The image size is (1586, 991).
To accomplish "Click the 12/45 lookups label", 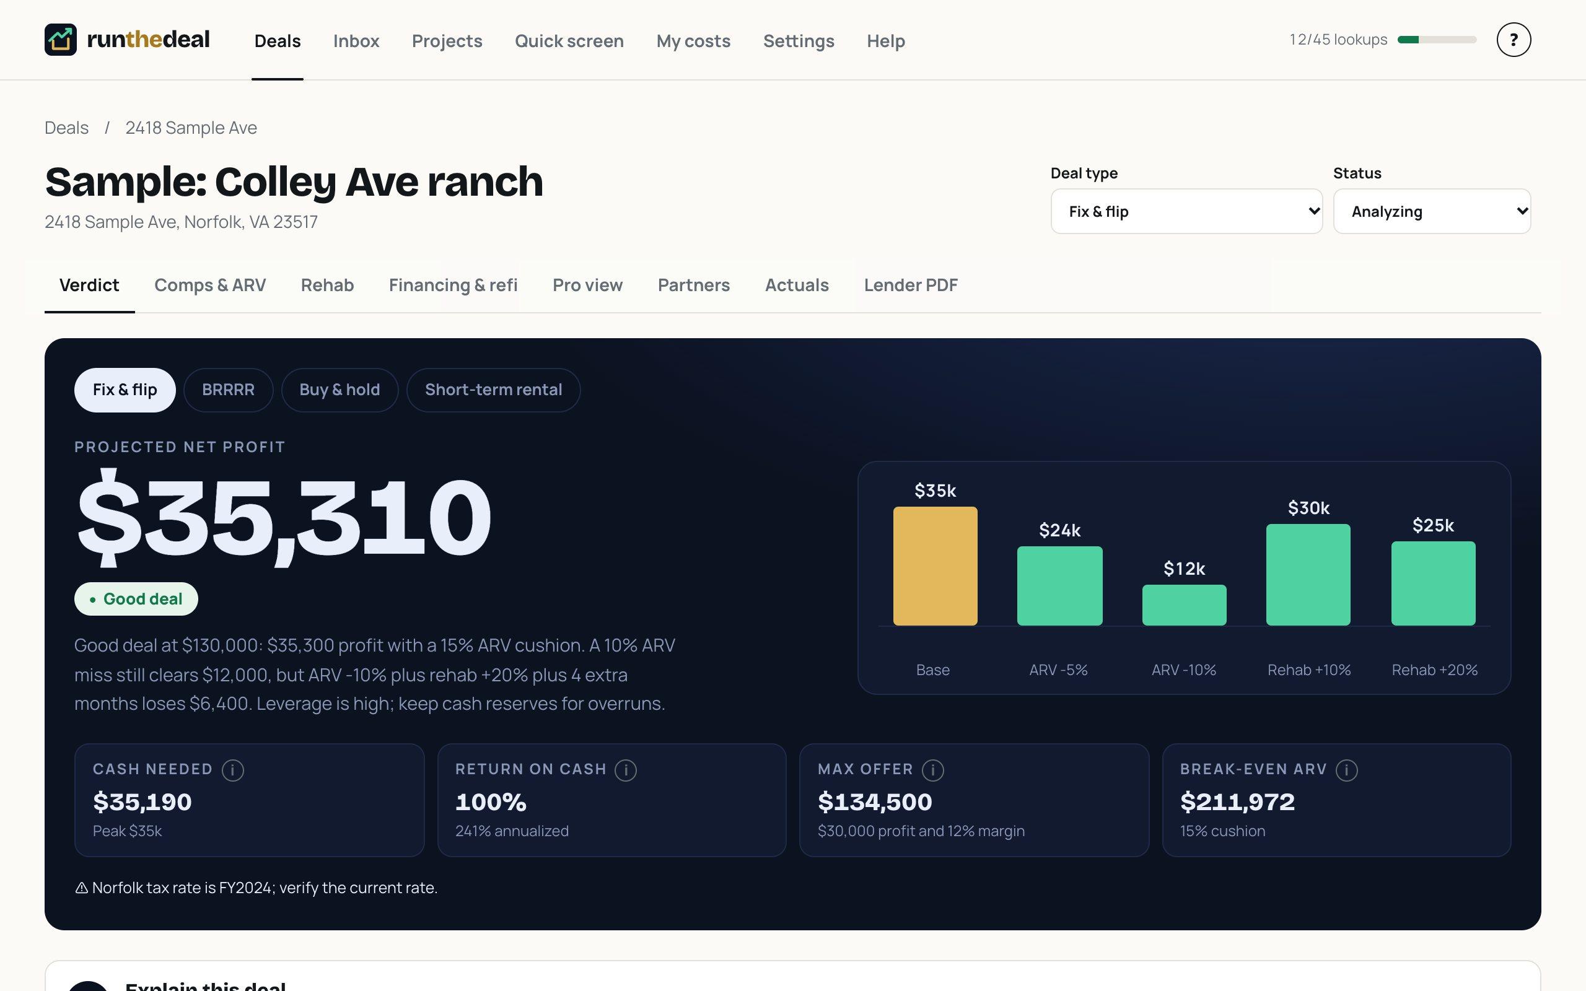I will point(1338,40).
